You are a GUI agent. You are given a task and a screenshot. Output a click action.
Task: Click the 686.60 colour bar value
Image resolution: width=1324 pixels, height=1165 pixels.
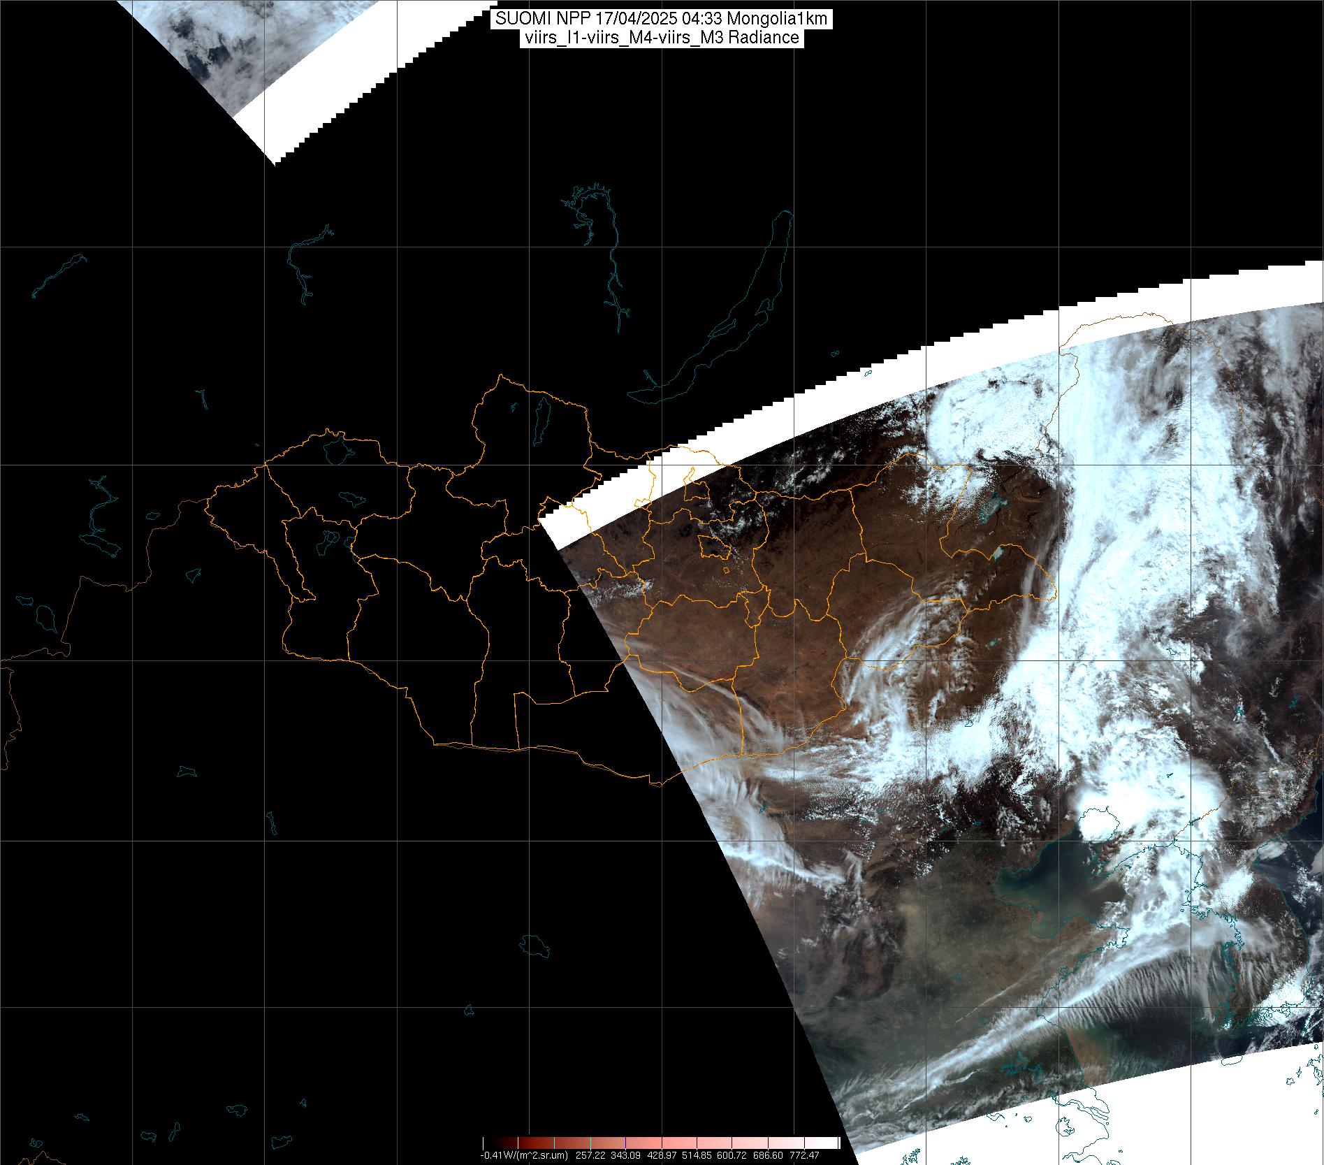click(x=768, y=1155)
